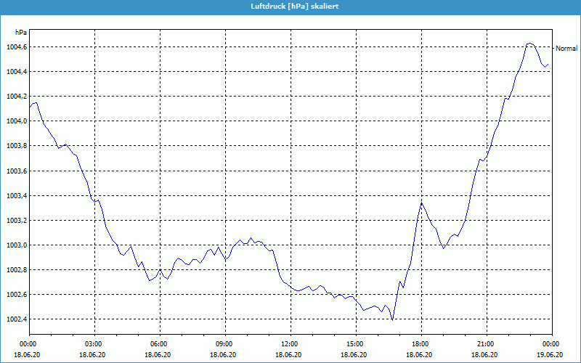This screenshot has width=581, height=363.
Task: Click the hPa unit label above the axis
Action: [21, 33]
